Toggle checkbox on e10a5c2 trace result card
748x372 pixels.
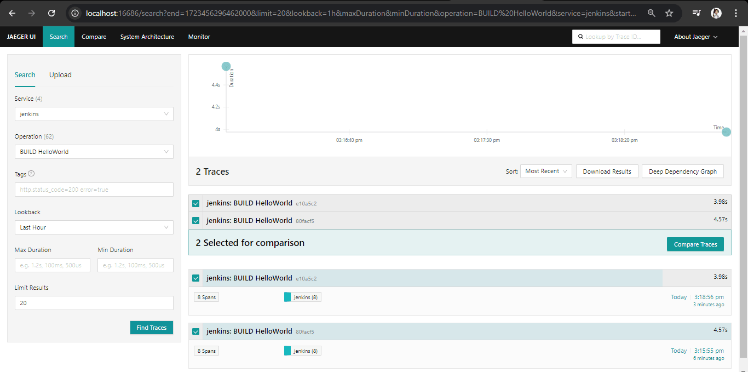[x=195, y=278]
